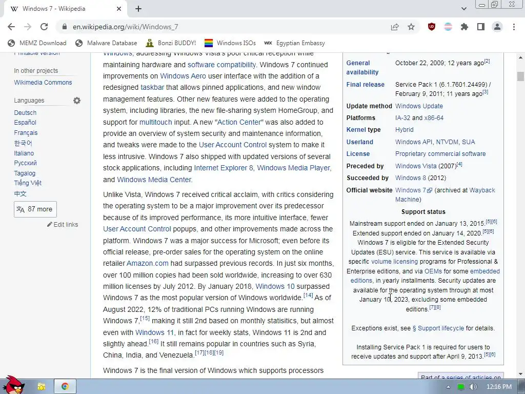
Task: Open a new browser tab
Action: tap(138, 9)
